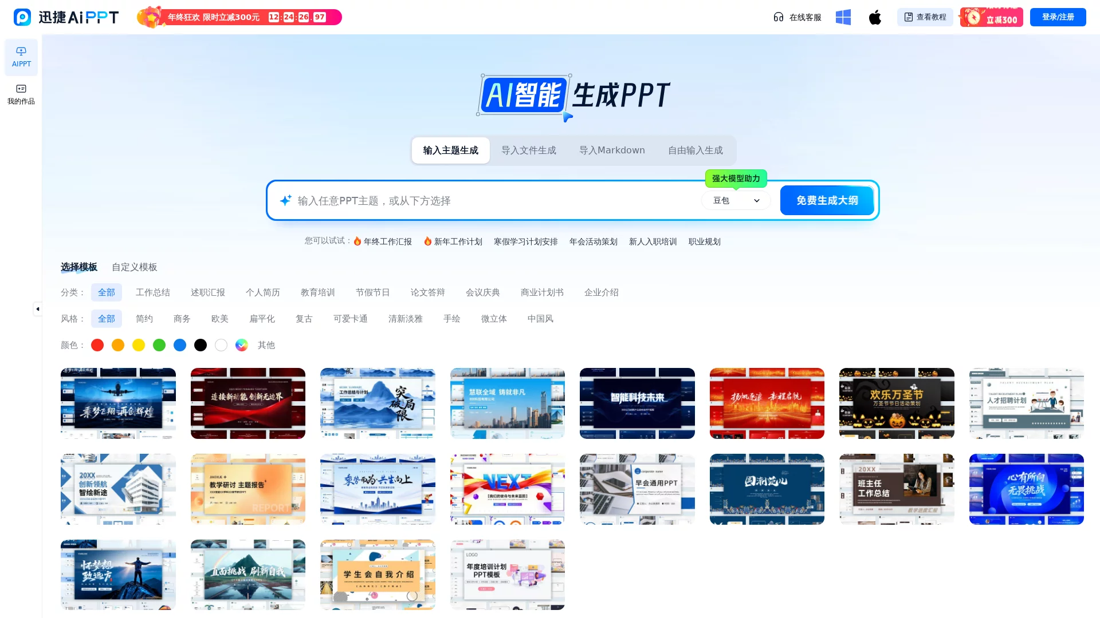The width and height of the screenshot is (1100, 618).
Task: Open the 豆包 model dropdown
Action: coord(736,200)
